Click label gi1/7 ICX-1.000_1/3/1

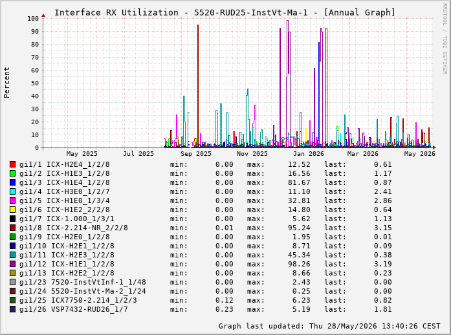point(67,219)
